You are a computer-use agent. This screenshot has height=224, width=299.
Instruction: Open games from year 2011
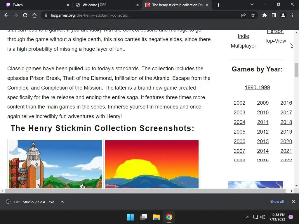coord(263,122)
